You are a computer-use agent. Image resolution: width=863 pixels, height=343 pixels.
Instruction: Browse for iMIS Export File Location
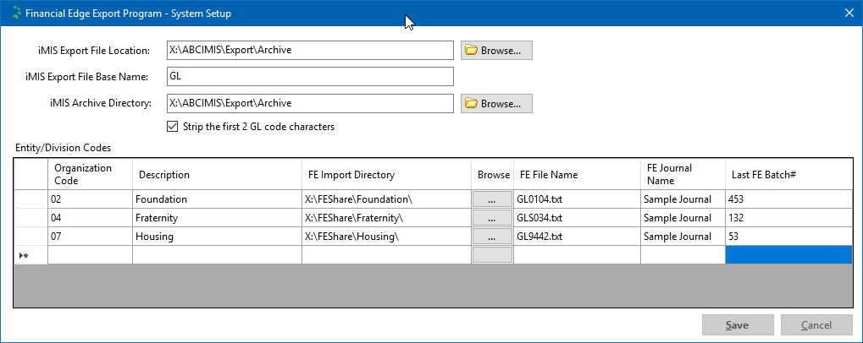496,51
